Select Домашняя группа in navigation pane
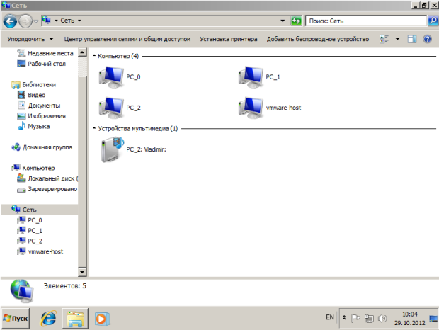 (42, 147)
